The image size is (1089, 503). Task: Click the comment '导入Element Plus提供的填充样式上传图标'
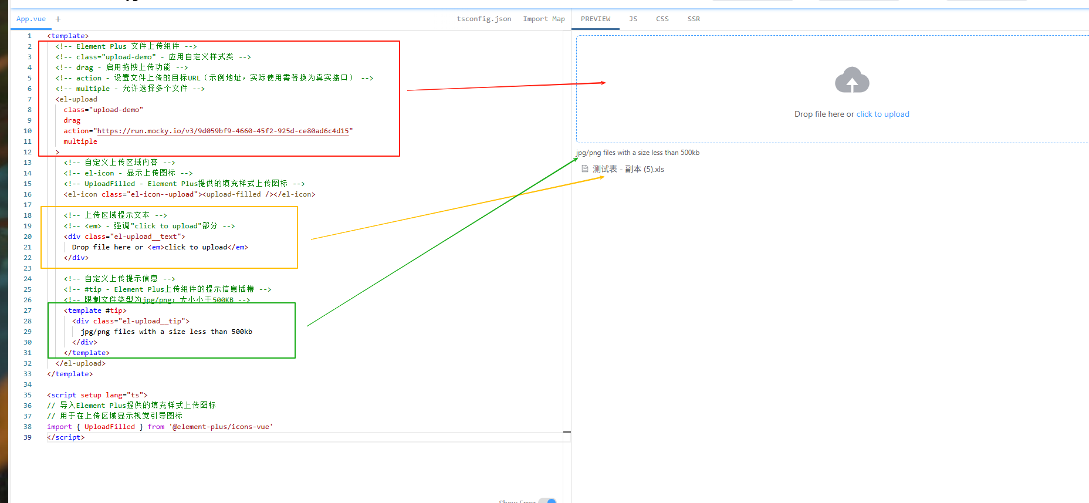[131, 406]
